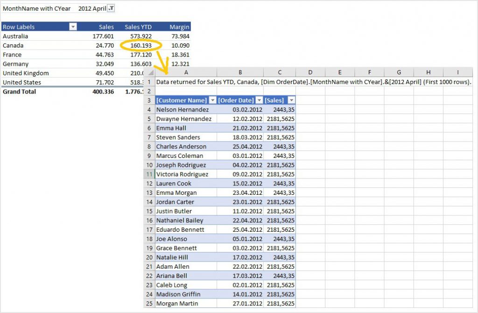Select the United States row label

pos(26,82)
